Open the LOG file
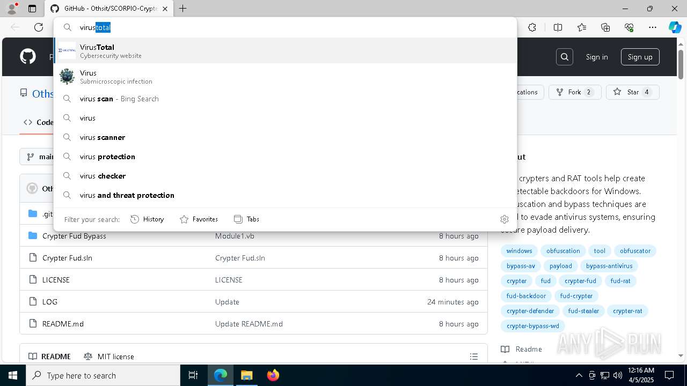 click(50, 302)
